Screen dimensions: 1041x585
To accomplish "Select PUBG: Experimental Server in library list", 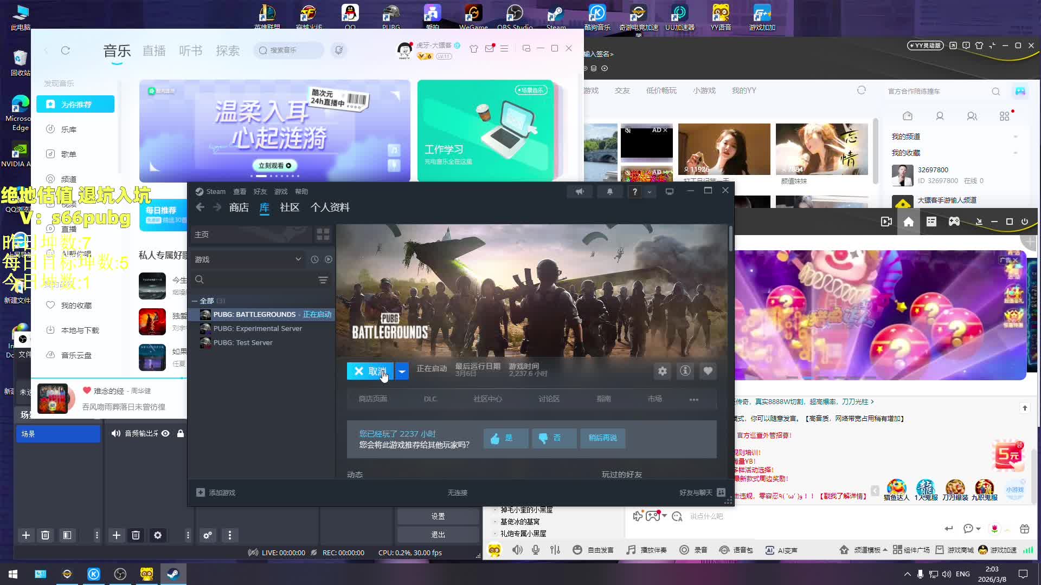I will point(258,328).
